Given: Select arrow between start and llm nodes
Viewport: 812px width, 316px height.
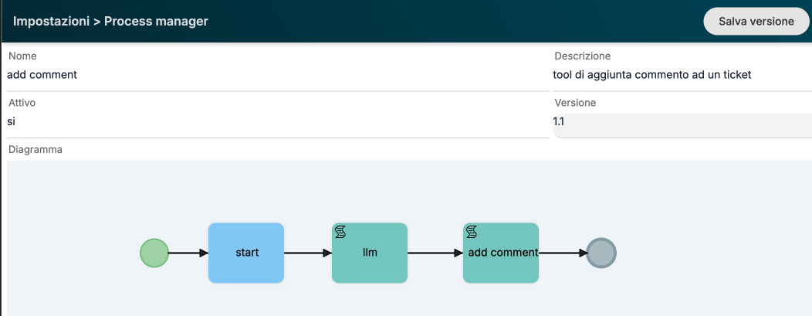Looking at the screenshot, I should point(308,253).
